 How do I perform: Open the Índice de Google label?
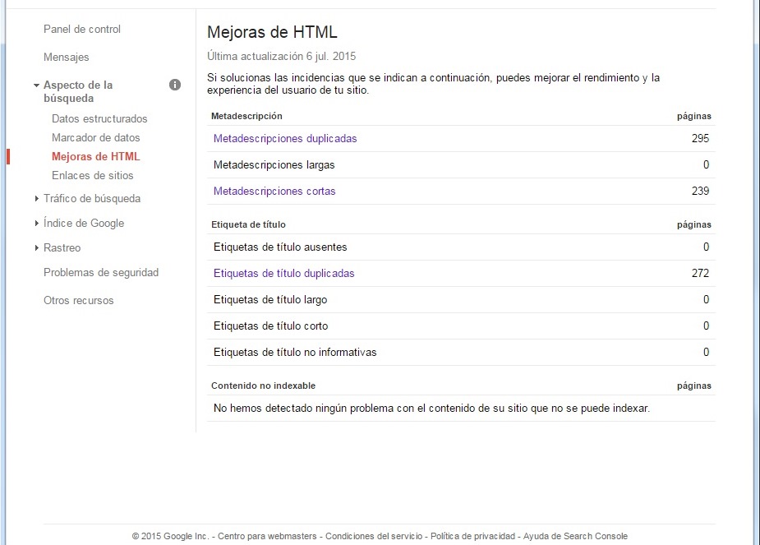tap(84, 223)
